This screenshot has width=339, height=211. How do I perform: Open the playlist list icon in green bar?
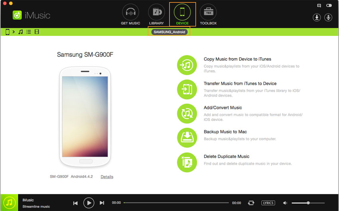[x=29, y=32]
